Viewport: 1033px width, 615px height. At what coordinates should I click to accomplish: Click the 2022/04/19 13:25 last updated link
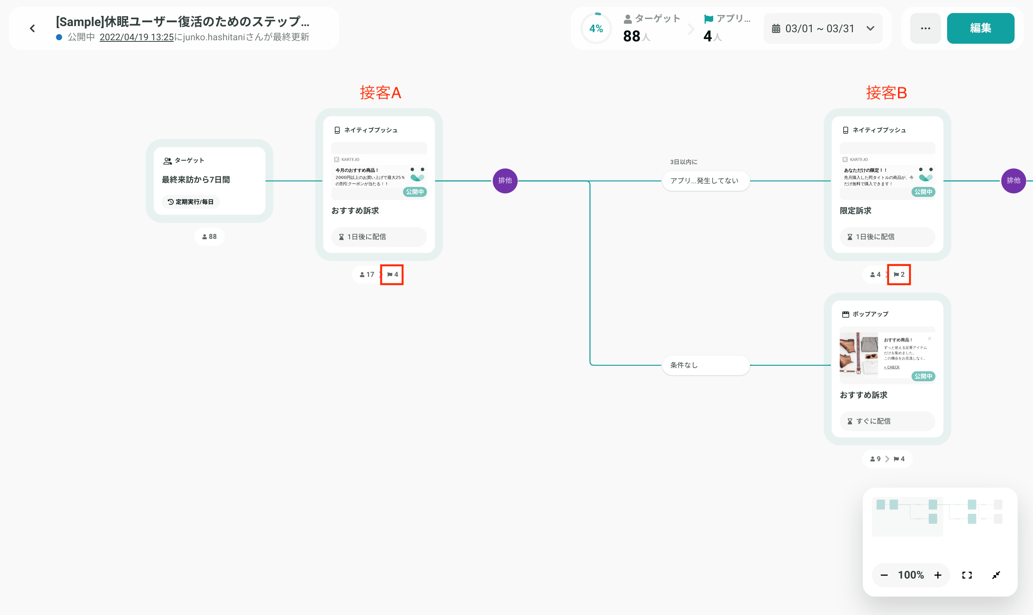coord(137,37)
